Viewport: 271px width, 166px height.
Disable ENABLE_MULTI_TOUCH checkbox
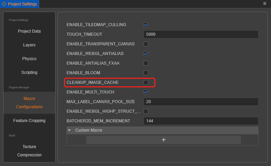pos(146,92)
